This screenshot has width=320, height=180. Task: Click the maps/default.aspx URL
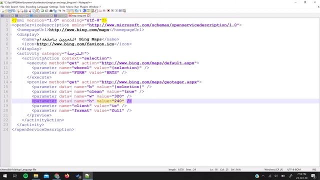coord(148,63)
